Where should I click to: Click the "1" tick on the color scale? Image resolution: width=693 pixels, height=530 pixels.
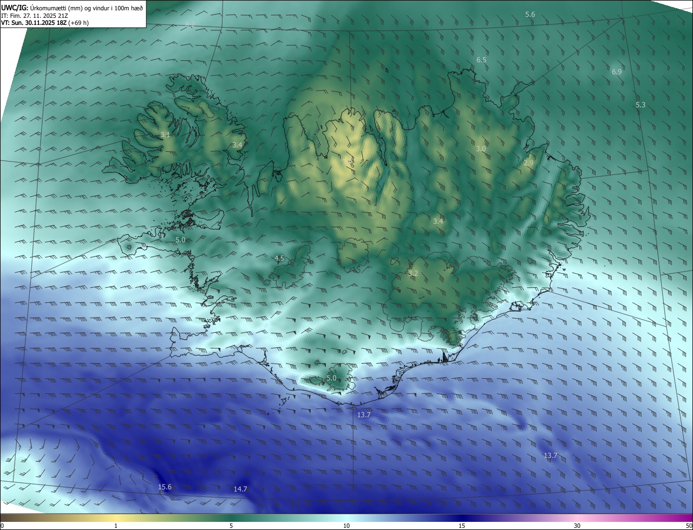[116, 526]
